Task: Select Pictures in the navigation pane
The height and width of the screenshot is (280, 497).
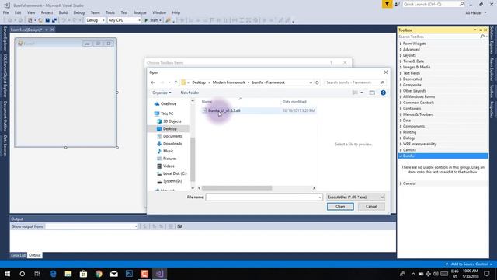Action: pos(170,159)
